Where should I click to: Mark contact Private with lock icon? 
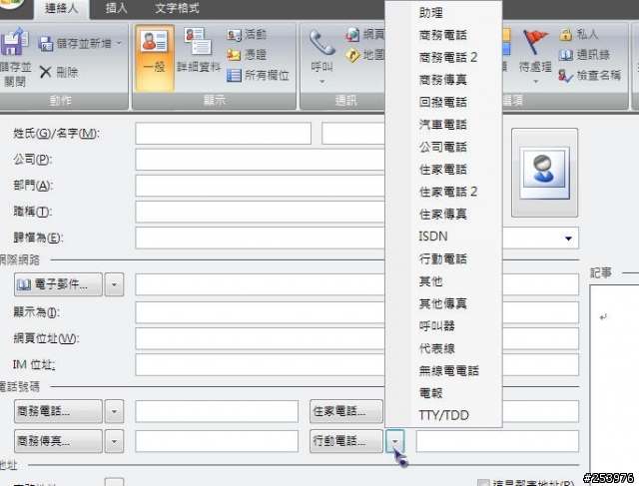565,35
